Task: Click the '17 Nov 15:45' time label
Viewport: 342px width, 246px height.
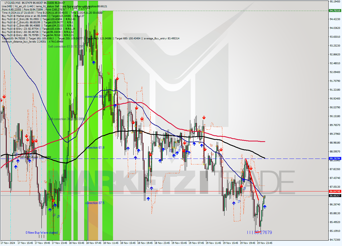Action: (x=25, y=243)
